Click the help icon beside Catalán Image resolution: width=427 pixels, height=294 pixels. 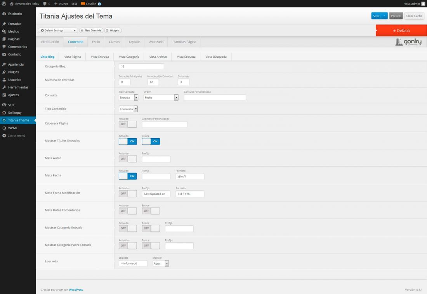click(99, 4)
